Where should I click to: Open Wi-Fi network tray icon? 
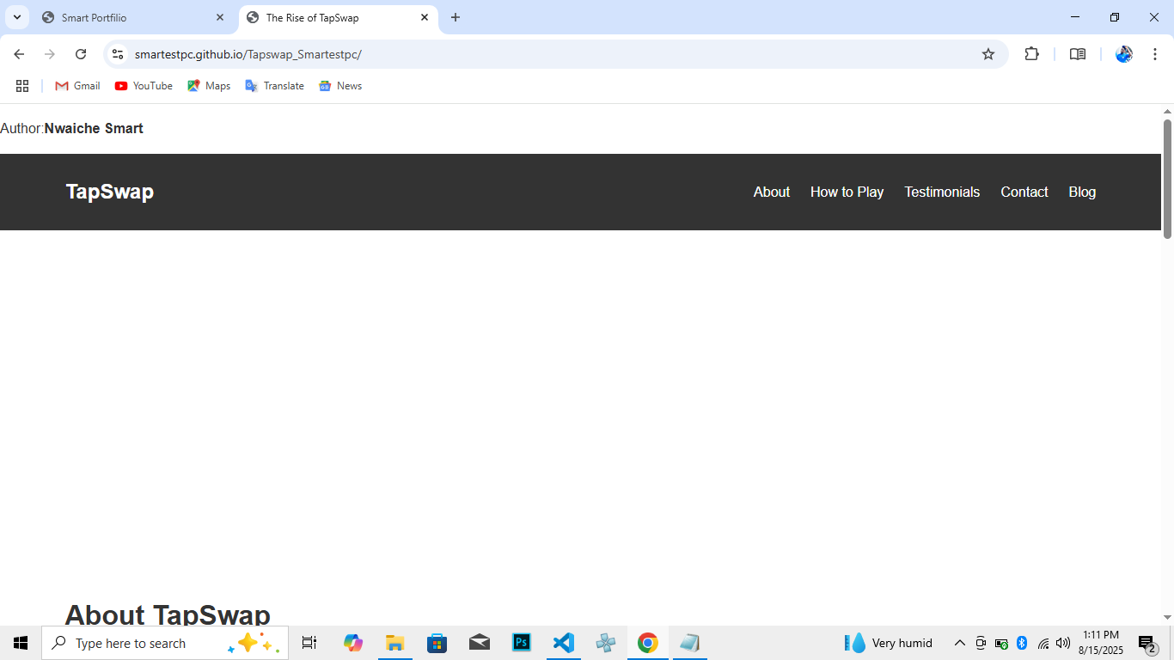[x=1043, y=643]
